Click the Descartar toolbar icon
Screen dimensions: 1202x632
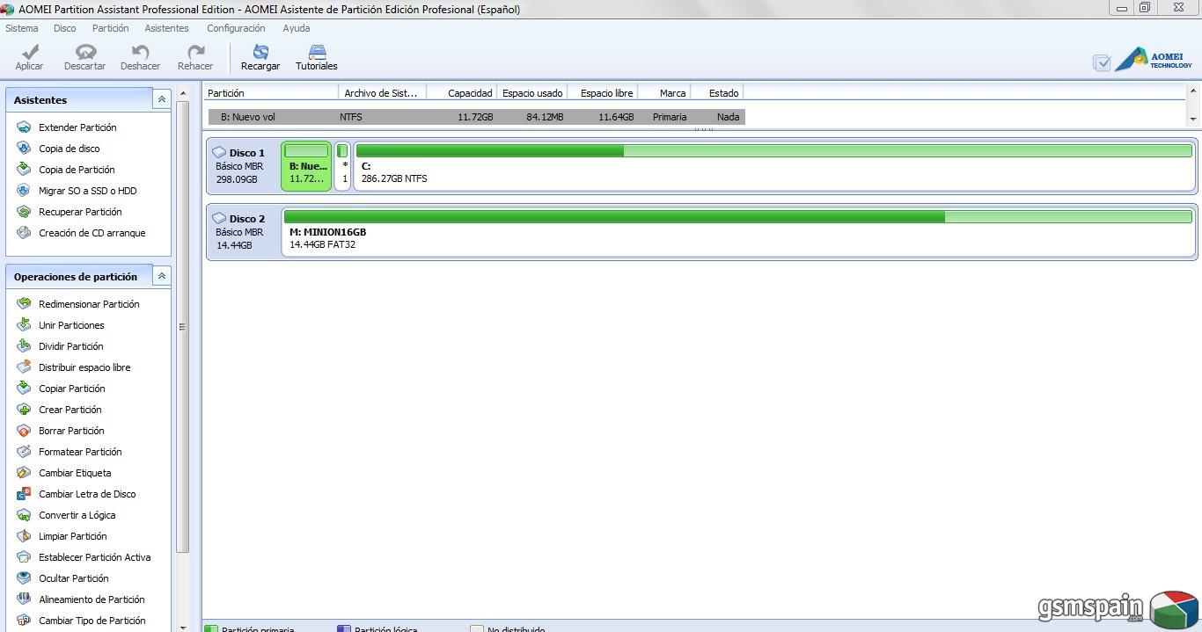[x=85, y=53]
